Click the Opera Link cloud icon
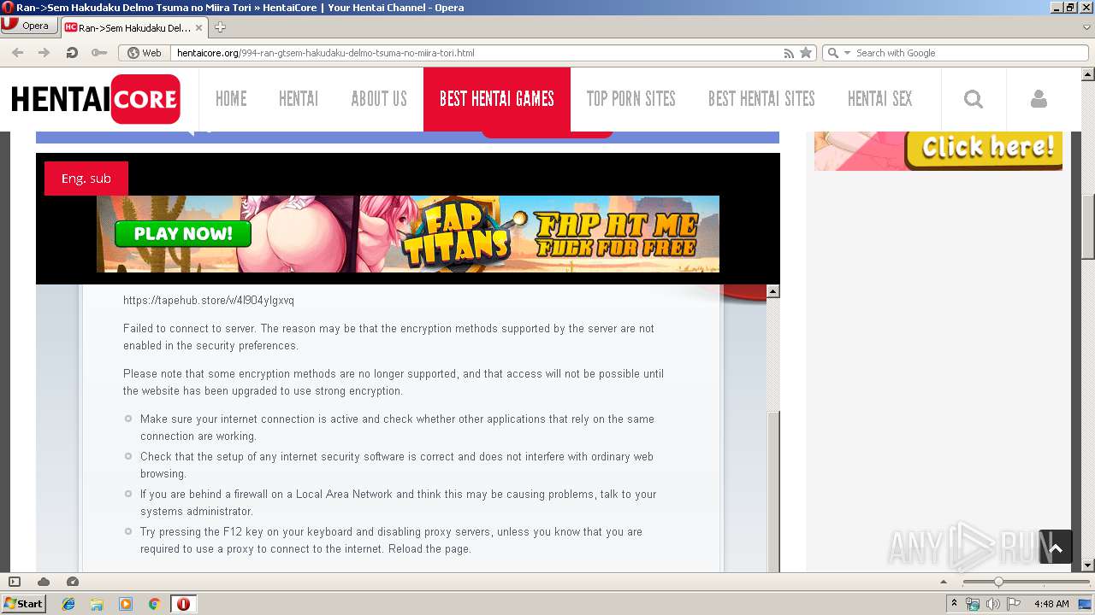Screen dimensions: 1095x615 point(44,582)
